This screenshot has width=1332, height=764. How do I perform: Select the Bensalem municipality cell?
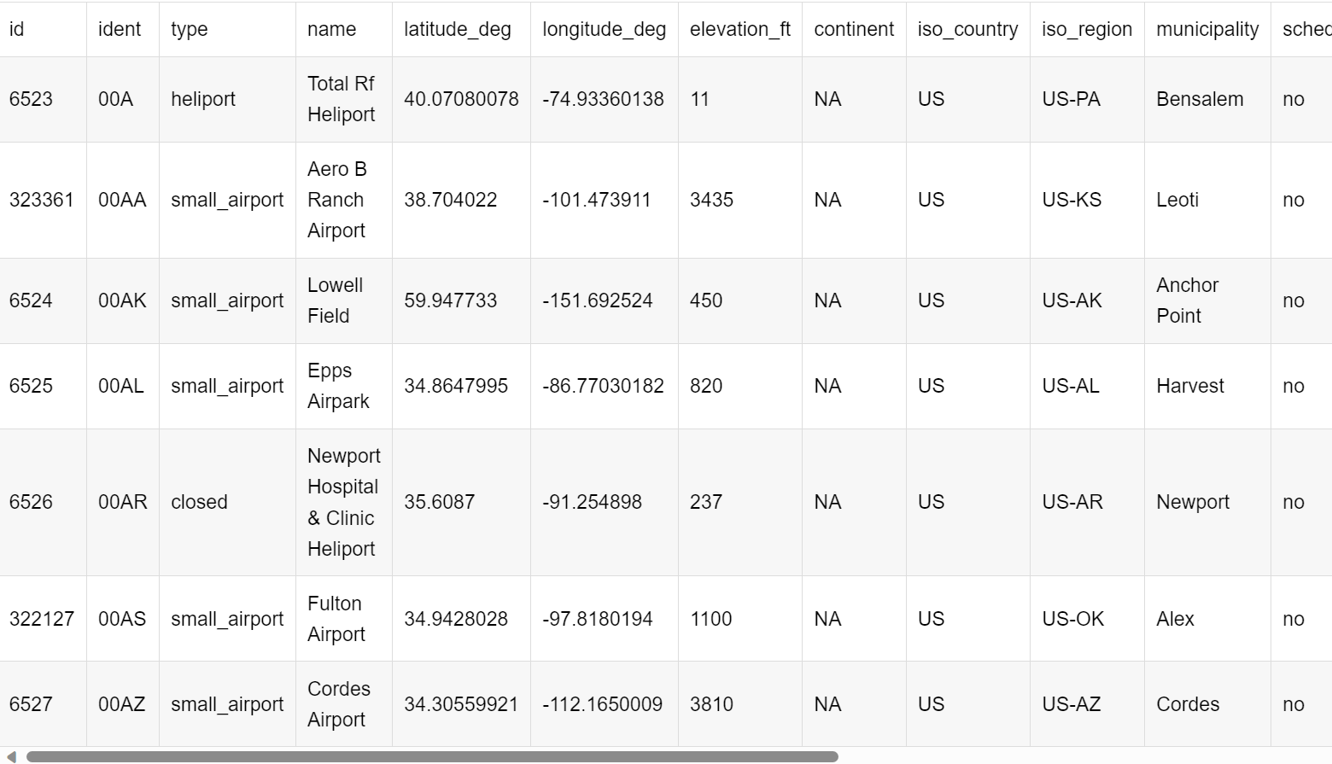pyautogui.click(x=1200, y=99)
